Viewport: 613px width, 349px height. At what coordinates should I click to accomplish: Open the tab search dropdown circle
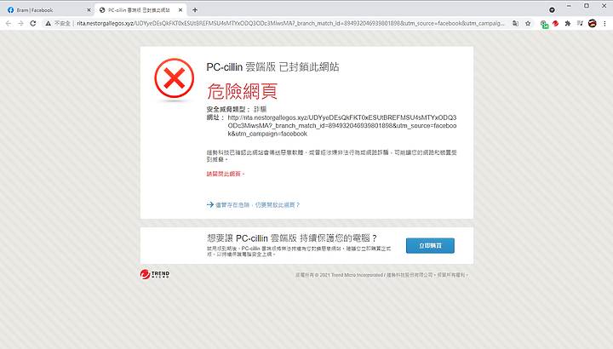(552, 10)
